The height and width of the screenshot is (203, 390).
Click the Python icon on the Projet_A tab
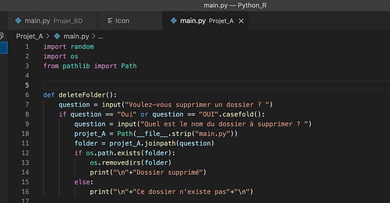pyautogui.click(x=174, y=21)
